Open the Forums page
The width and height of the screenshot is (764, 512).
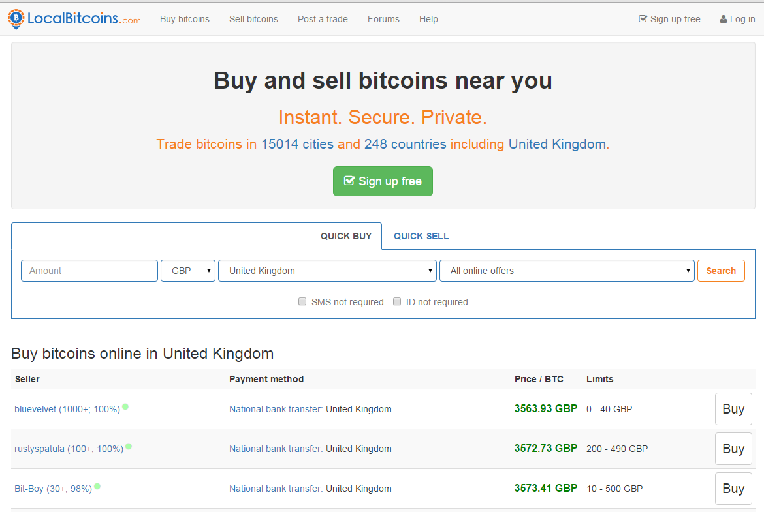click(383, 19)
